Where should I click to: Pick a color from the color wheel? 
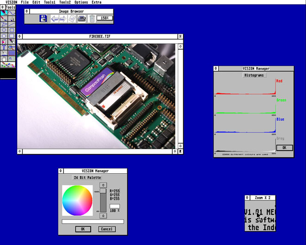77,201
